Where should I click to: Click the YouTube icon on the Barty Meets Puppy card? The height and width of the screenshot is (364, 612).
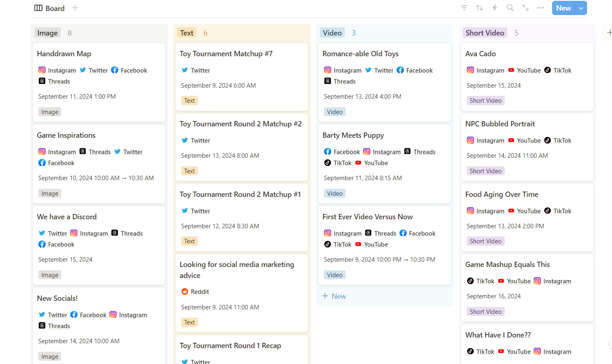pos(358,163)
